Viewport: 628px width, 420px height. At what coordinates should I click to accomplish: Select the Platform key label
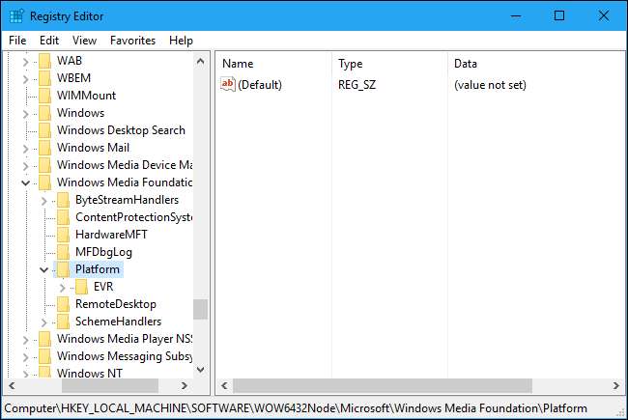pyautogui.click(x=98, y=269)
